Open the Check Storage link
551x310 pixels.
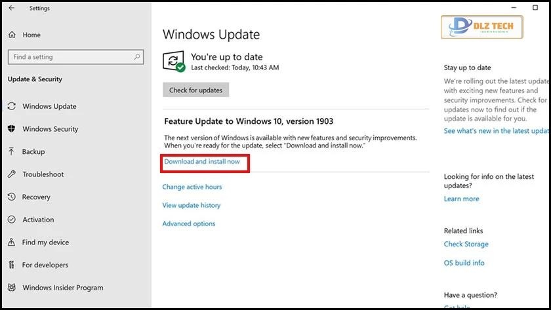(466, 244)
